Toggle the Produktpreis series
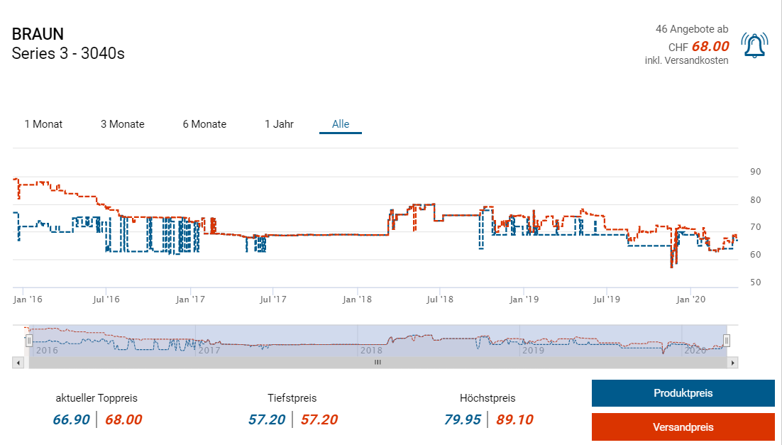This screenshot has width=782, height=445. pyautogui.click(x=683, y=393)
